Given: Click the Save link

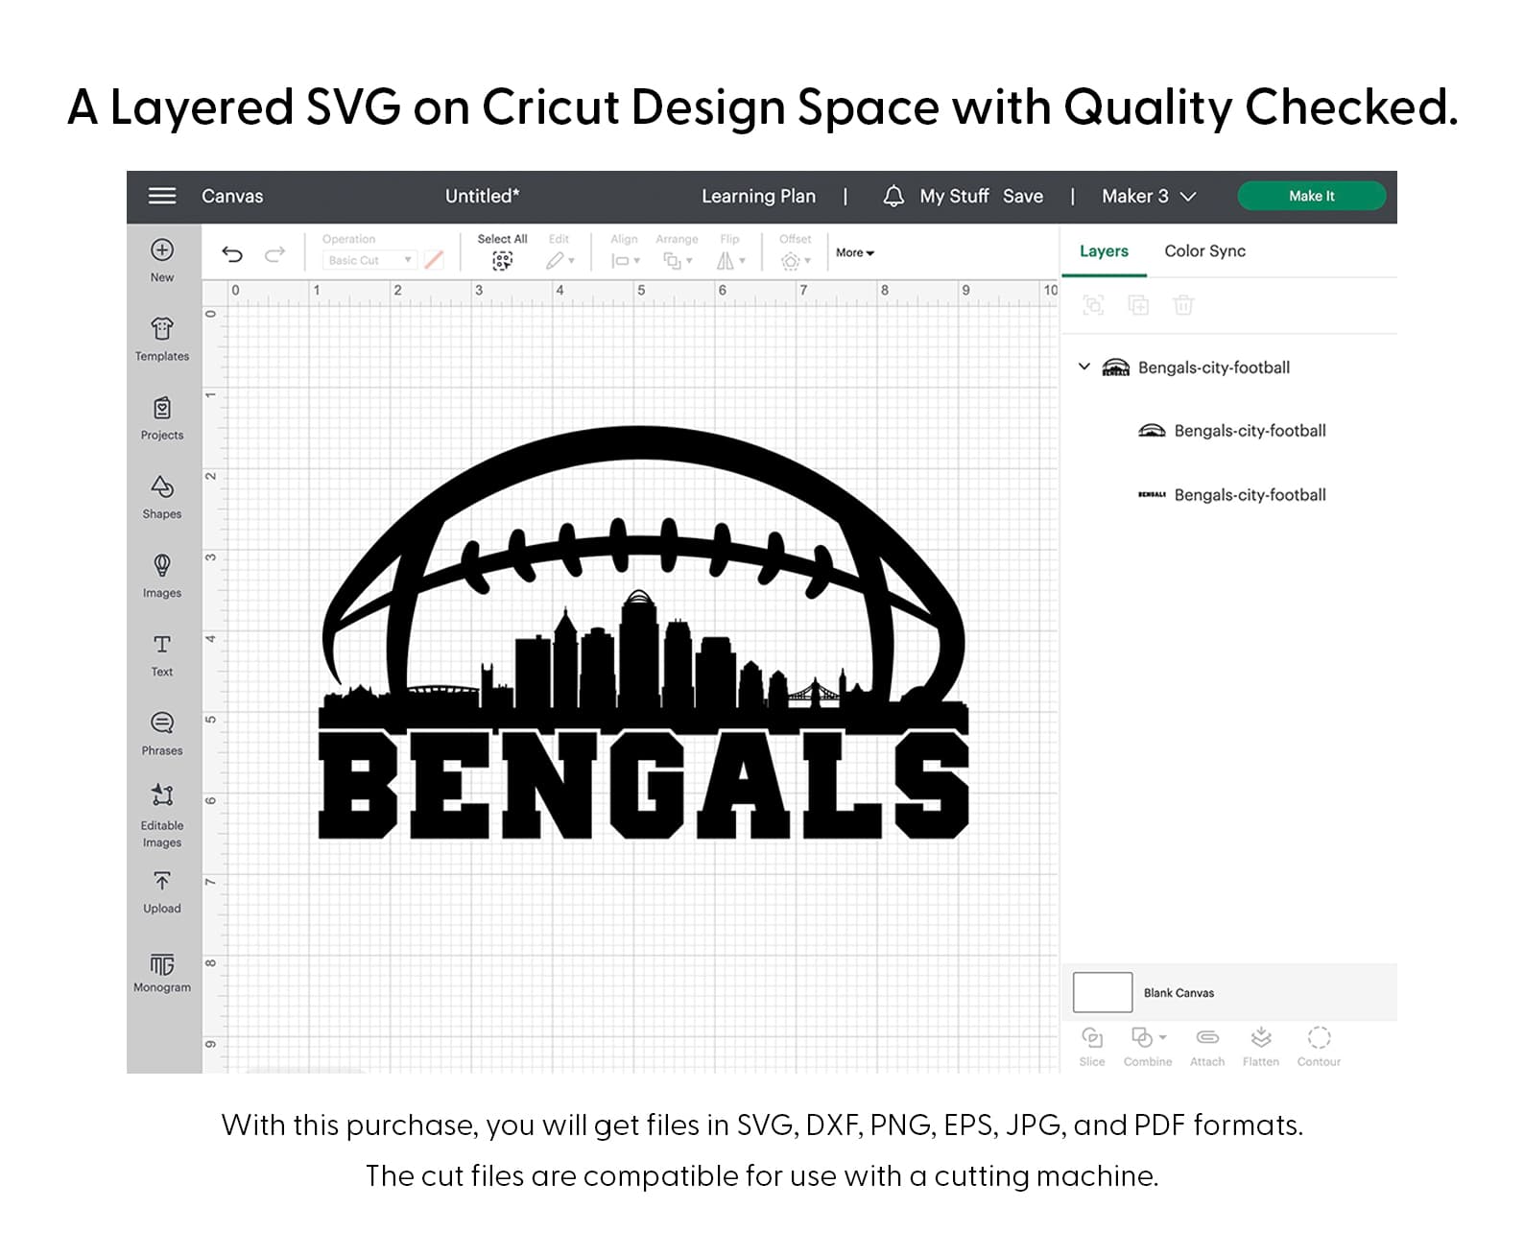Looking at the screenshot, I should [x=1022, y=197].
